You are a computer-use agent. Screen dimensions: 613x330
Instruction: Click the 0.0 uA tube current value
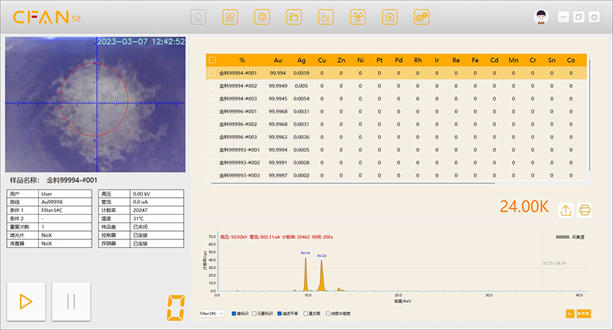pyautogui.click(x=157, y=202)
